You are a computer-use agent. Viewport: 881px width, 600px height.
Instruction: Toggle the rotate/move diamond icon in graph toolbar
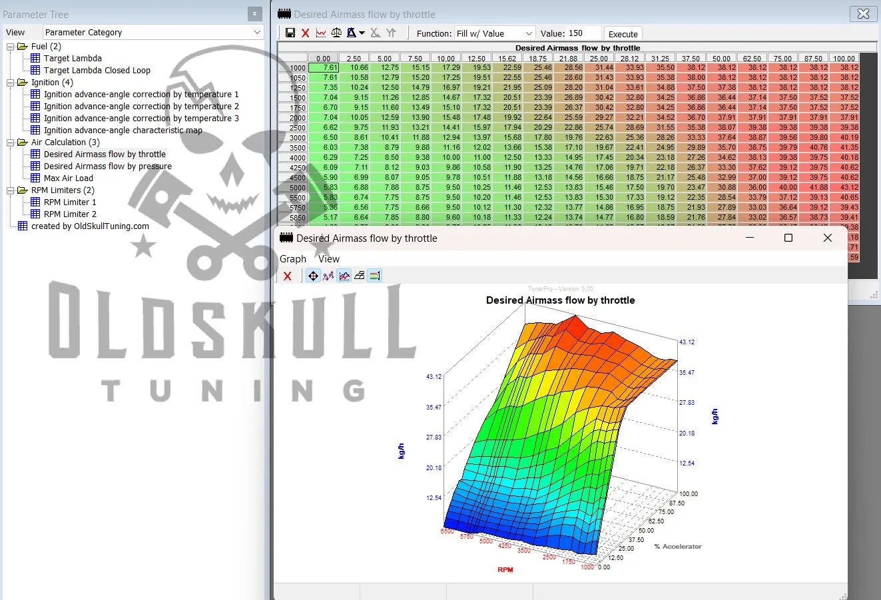(313, 276)
